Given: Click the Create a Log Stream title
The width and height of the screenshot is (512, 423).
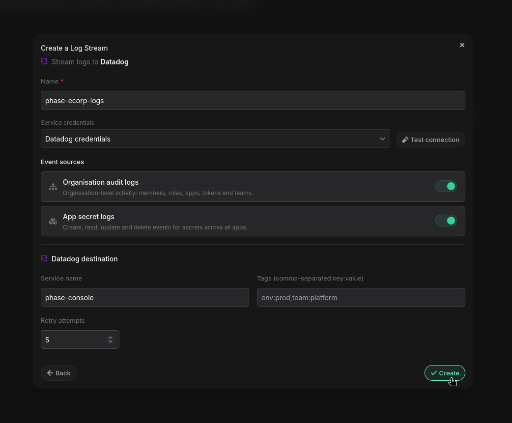Looking at the screenshot, I should 74,48.
